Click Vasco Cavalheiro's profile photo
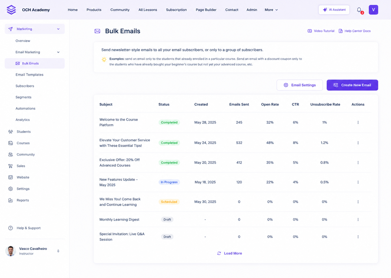 coord(11,251)
